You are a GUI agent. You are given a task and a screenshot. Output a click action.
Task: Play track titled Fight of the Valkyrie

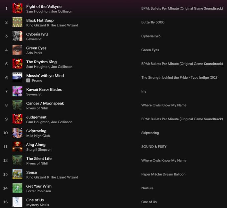point(44,7)
